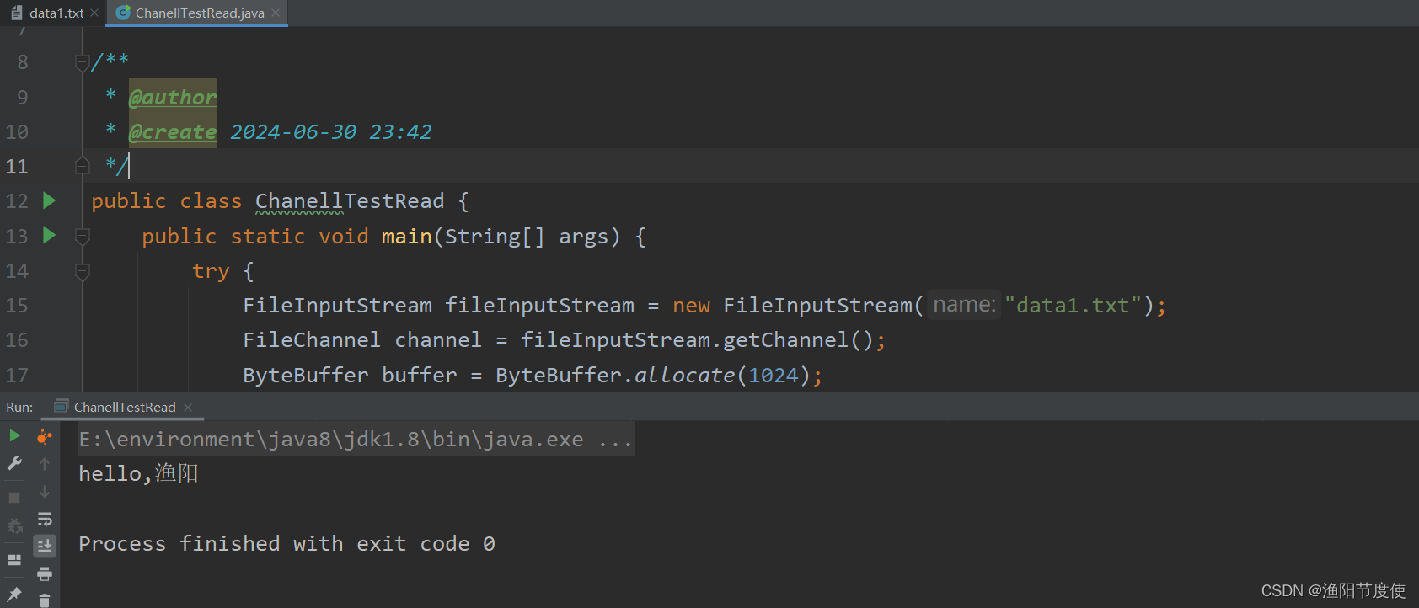1419x608 pixels.
Task: Click 'Process finished with exit code 0' text
Action: click(286, 543)
